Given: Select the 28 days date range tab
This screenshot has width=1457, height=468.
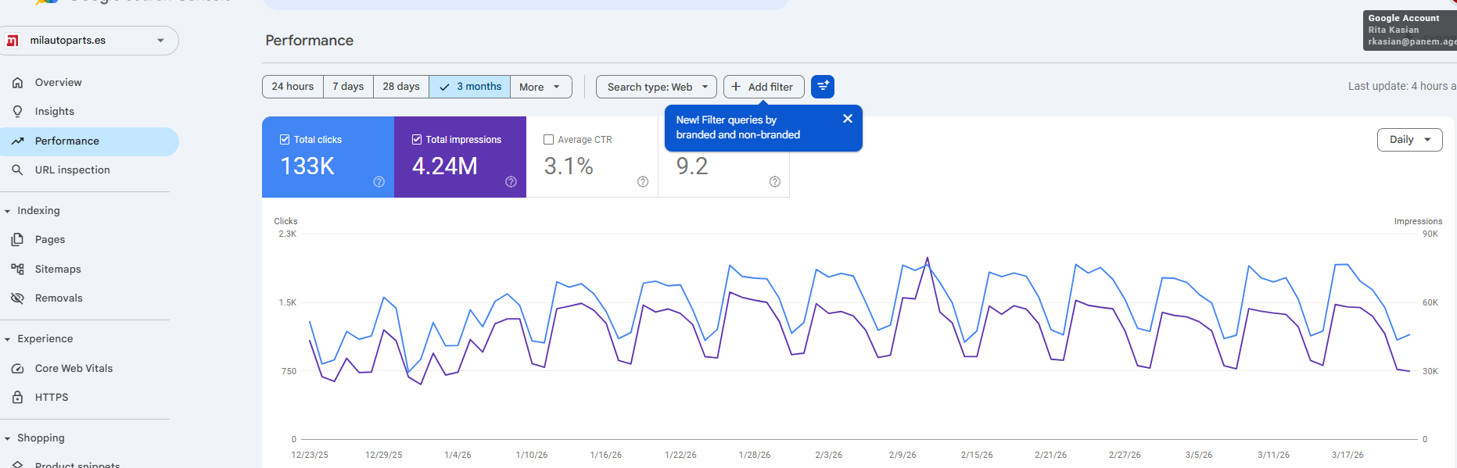Looking at the screenshot, I should pyautogui.click(x=401, y=87).
